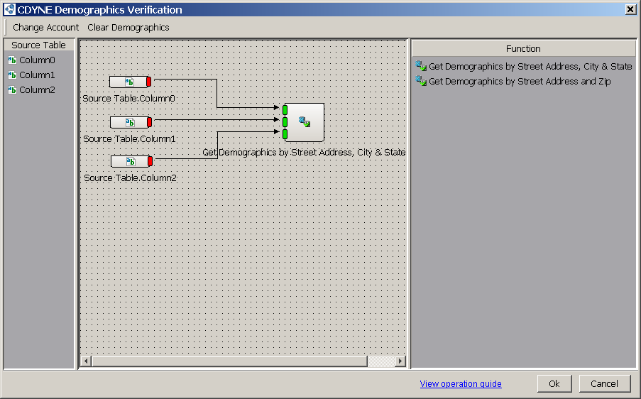This screenshot has width=641, height=399.
Task: Click the canvas scrollbar right arrow
Action: point(400,361)
